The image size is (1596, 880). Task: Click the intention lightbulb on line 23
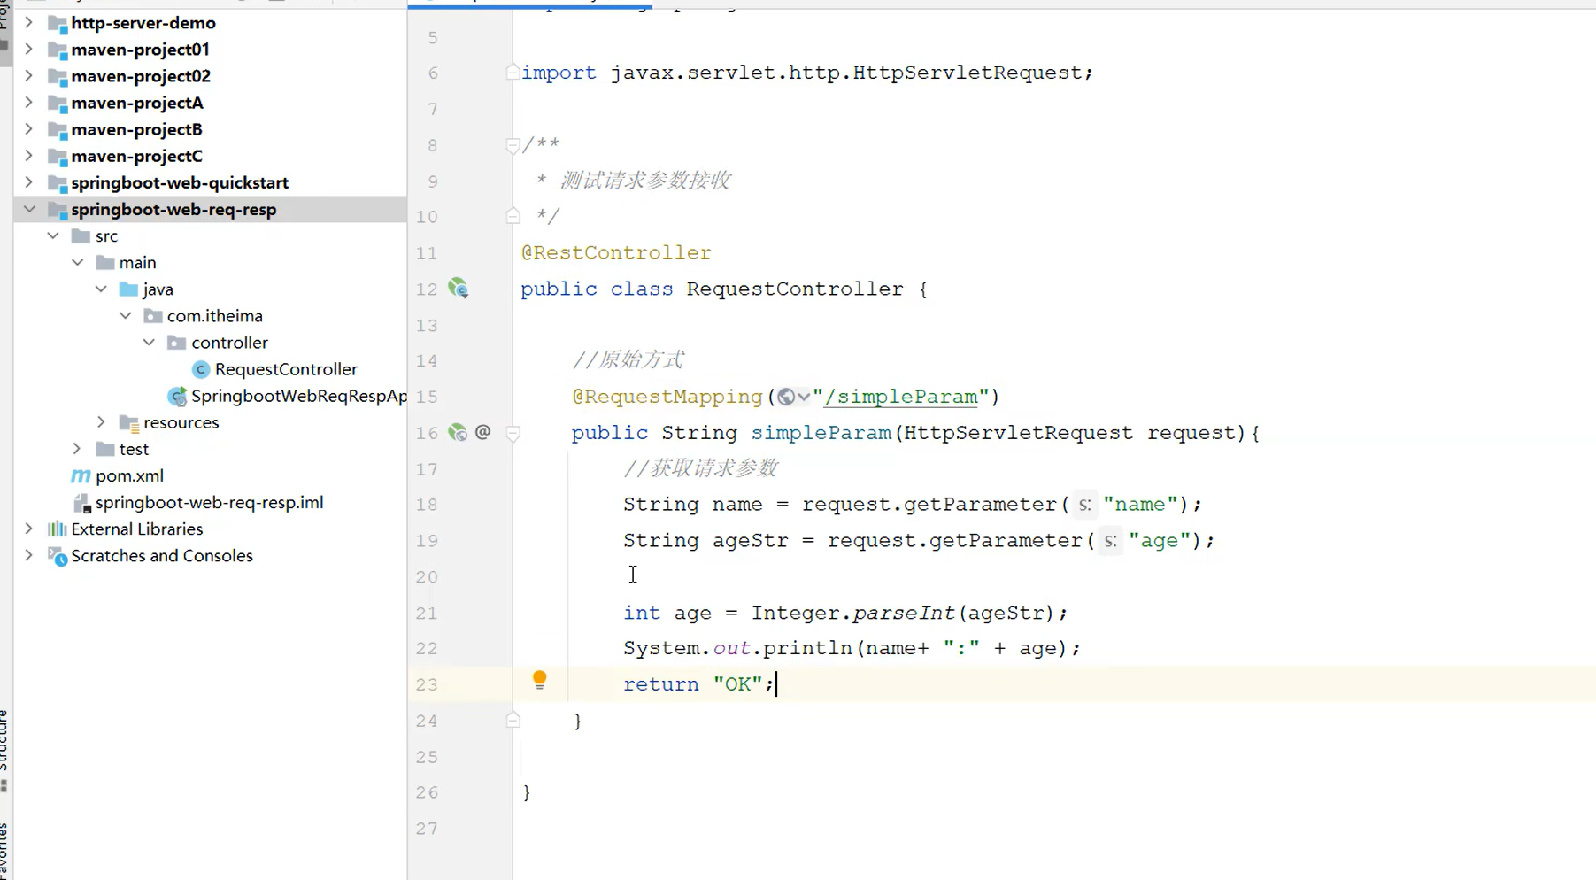(540, 681)
